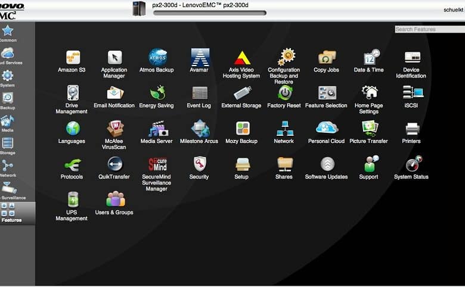Launch Application Manager
Viewport: 465px width, 287px height.
click(114, 64)
